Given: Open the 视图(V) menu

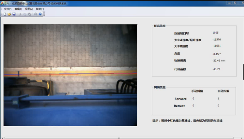Looking at the screenshot, I should (29, 9).
